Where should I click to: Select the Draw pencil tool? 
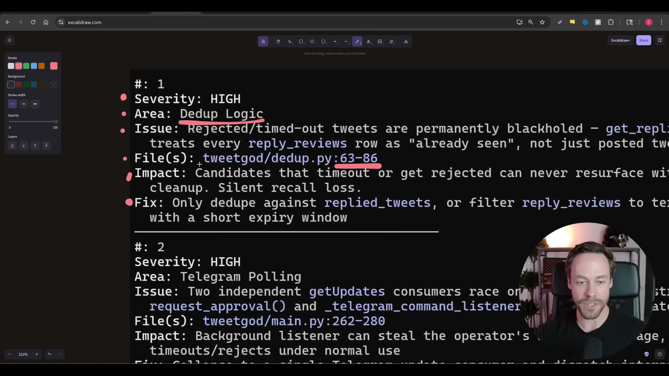[357, 41]
